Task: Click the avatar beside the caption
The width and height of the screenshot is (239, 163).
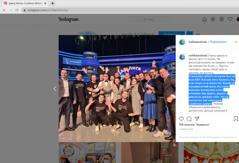Action: (182, 57)
